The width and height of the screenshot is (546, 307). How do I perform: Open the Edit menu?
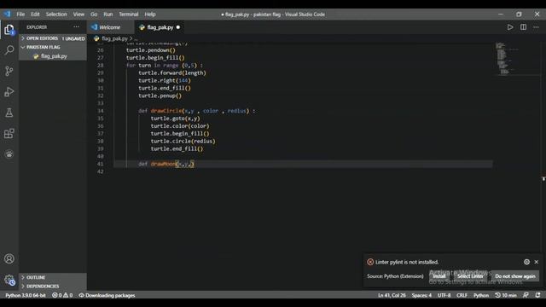click(x=35, y=14)
